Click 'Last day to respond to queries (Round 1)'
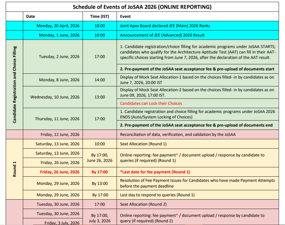 (x=157, y=195)
